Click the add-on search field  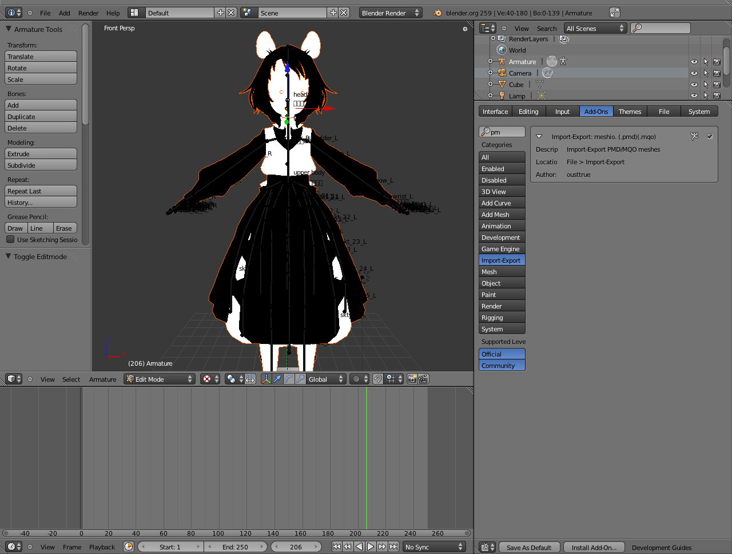(x=502, y=132)
